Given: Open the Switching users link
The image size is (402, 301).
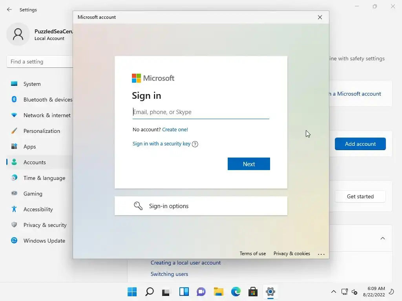Looking at the screenshot, I should point(169,274).
